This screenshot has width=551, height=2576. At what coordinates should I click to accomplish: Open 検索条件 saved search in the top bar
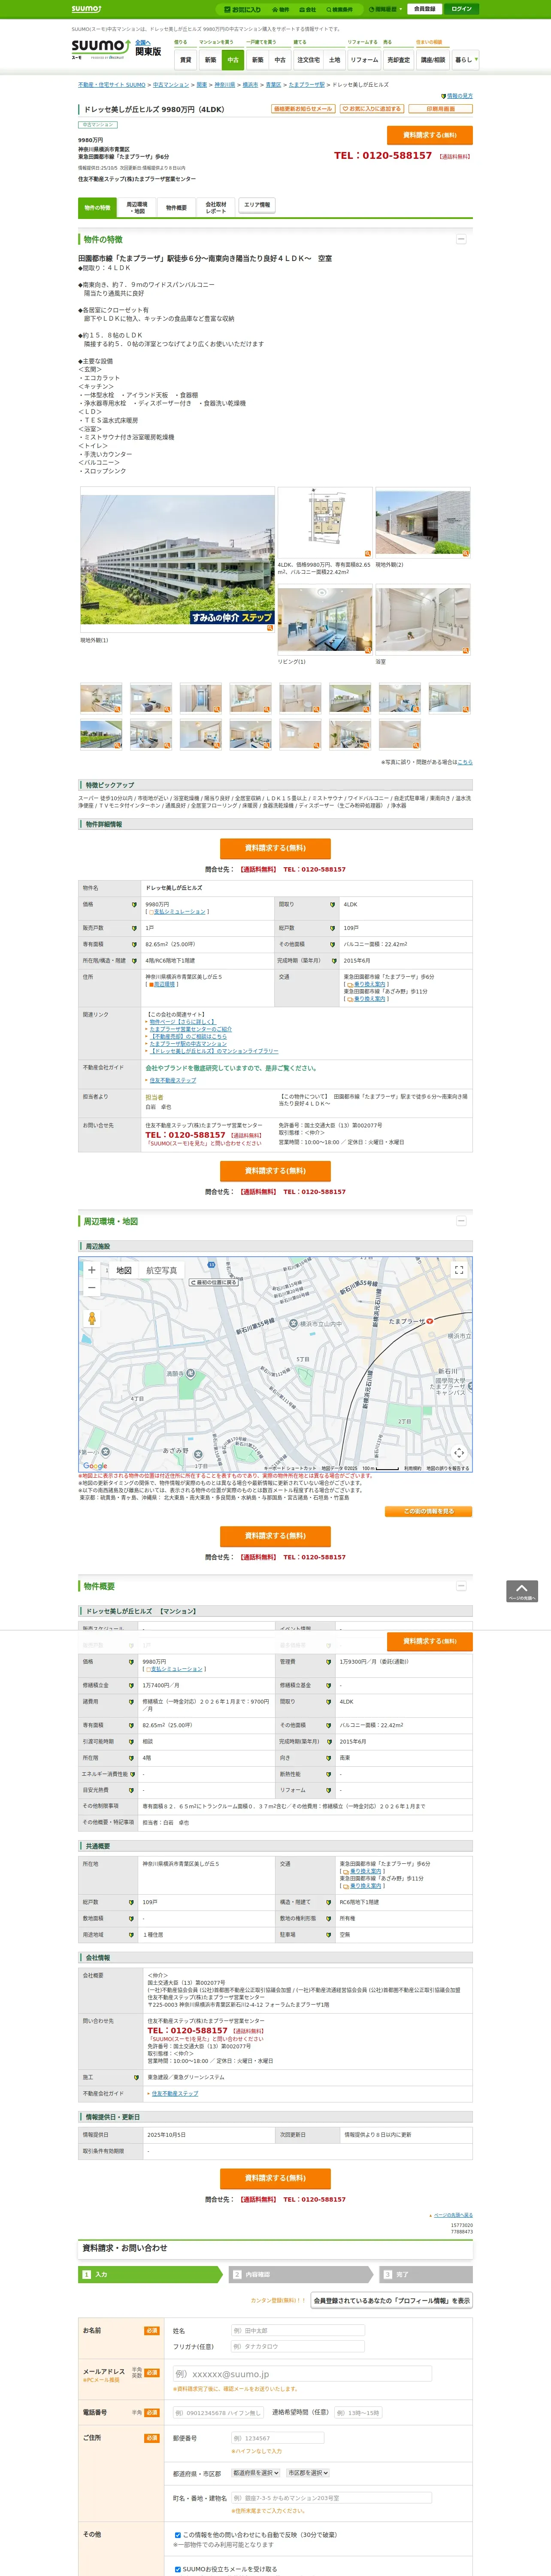coord(339,9)
